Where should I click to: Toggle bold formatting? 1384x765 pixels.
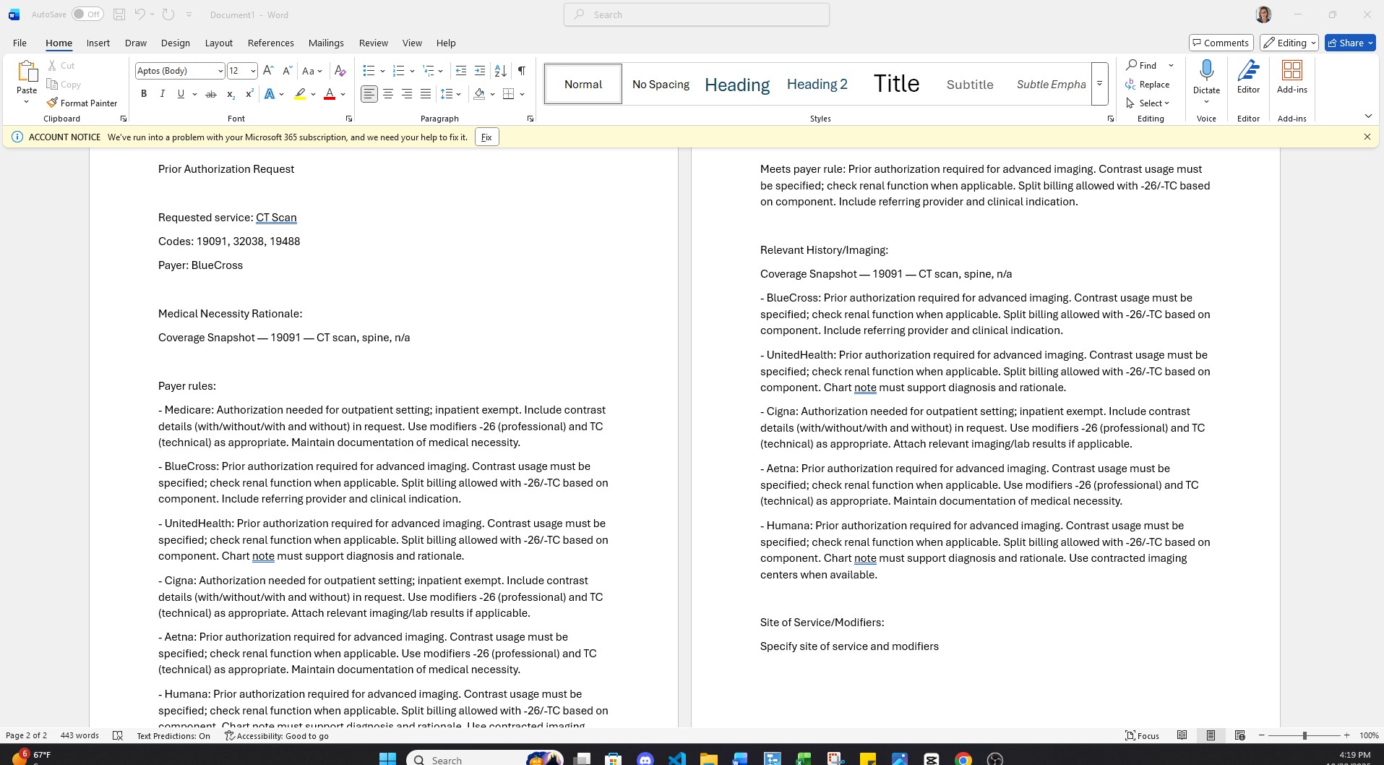(144, 94)
